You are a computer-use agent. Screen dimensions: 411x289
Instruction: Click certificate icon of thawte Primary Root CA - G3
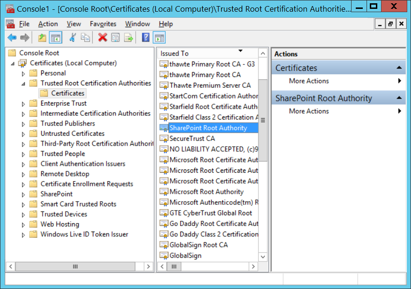pyautogui.click(x=164, y=64)
